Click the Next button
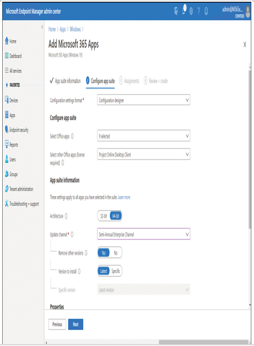The width and height of the screenshot is (254, 346). (x=76, y=324)
